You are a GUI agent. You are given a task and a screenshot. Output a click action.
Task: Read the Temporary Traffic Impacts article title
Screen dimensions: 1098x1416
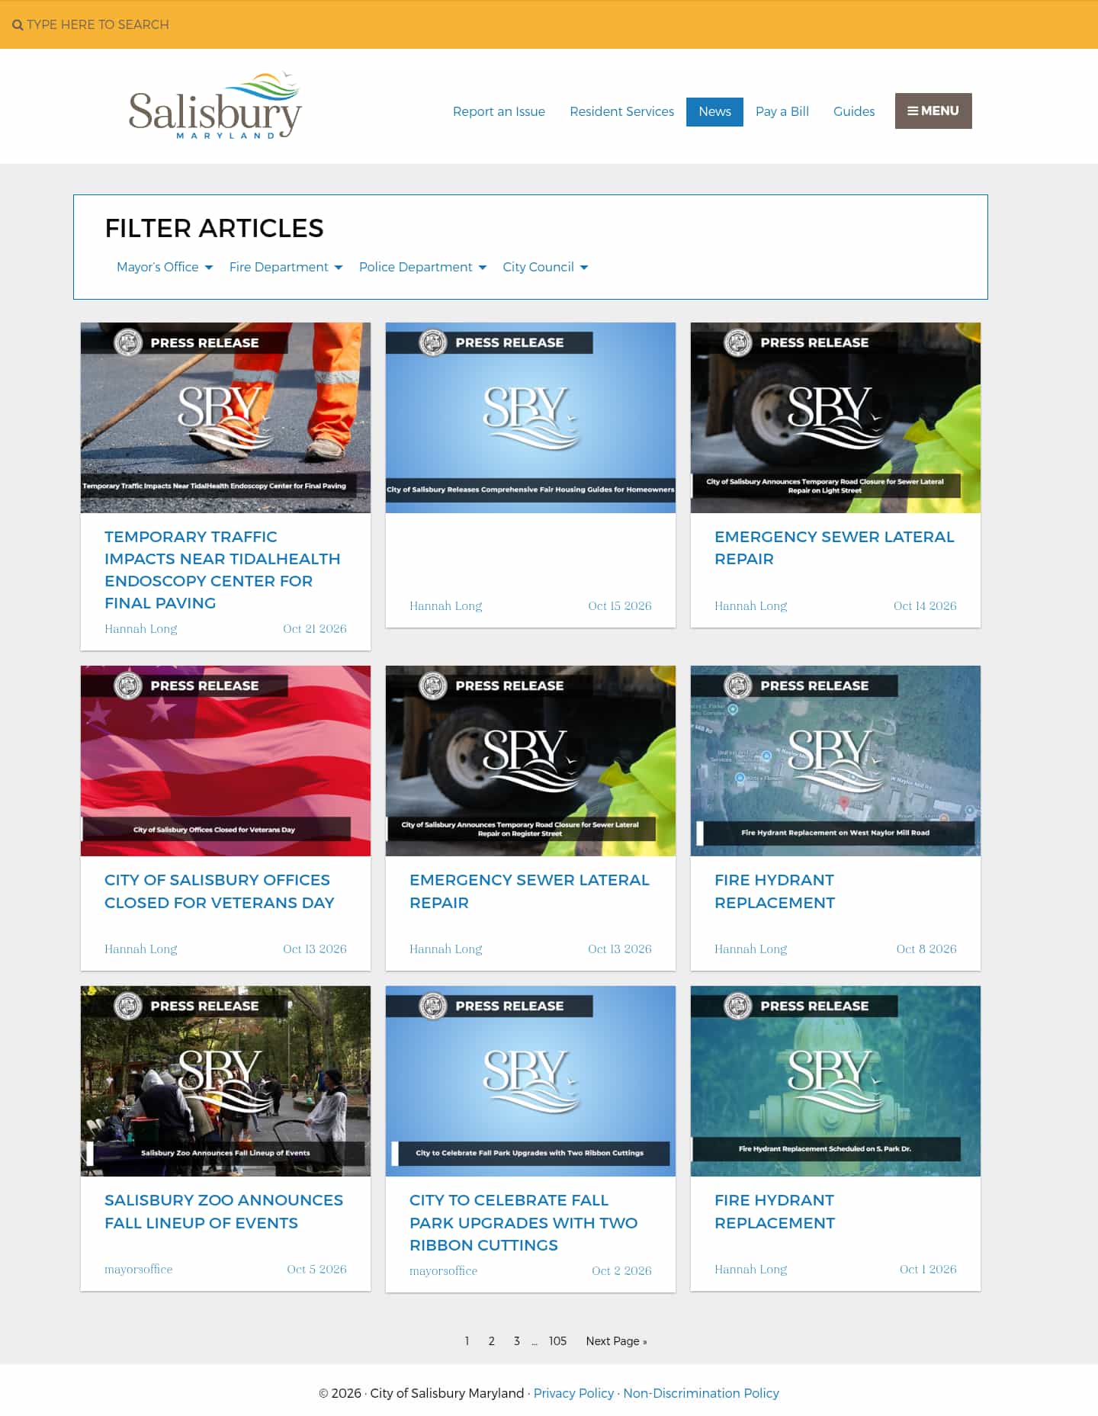click(x=223, y=570)
